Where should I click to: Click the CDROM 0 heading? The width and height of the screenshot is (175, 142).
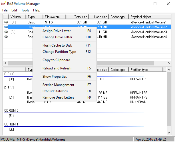pyautogui.click(x=11, y=111)
